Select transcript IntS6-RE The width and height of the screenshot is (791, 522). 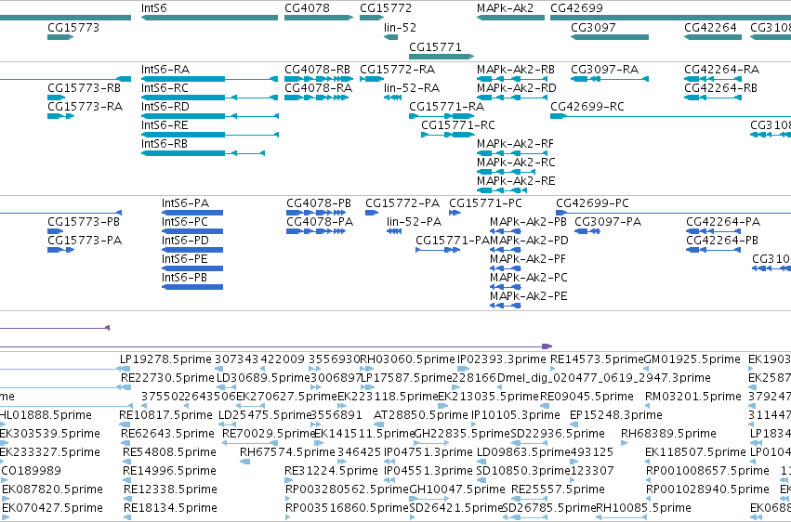(x=210, y=135)
